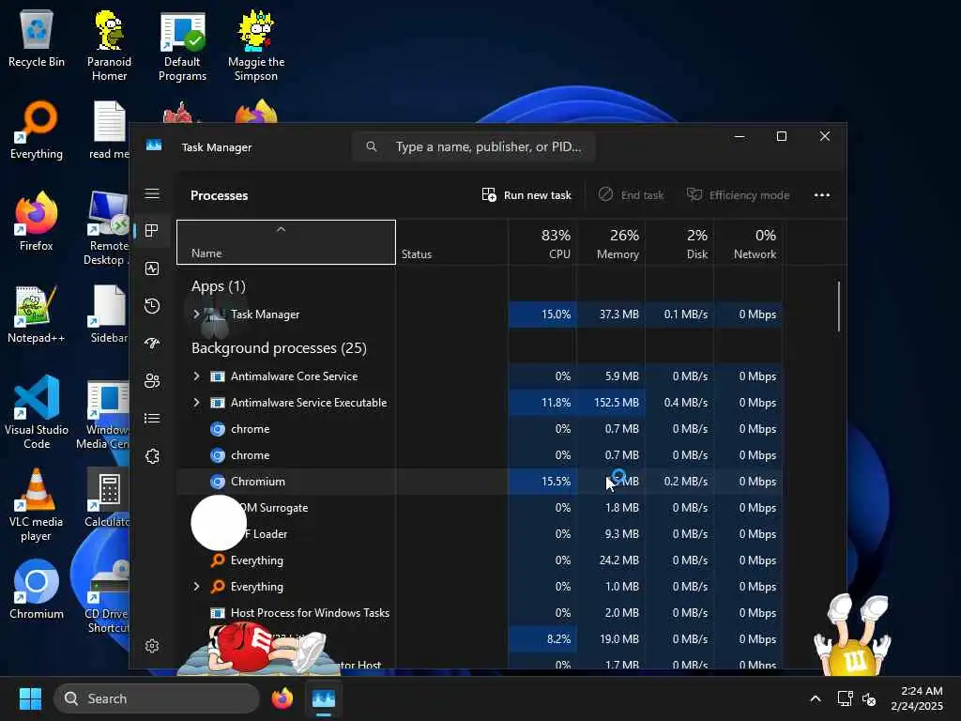Image resolution: width=961 pixels, height=721 pixels.
Task: Sort processes by the Name column
Action: point(286,242)
